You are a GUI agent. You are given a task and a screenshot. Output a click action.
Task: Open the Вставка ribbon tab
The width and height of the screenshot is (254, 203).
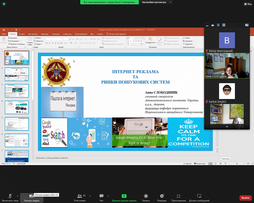click(22, 34)
